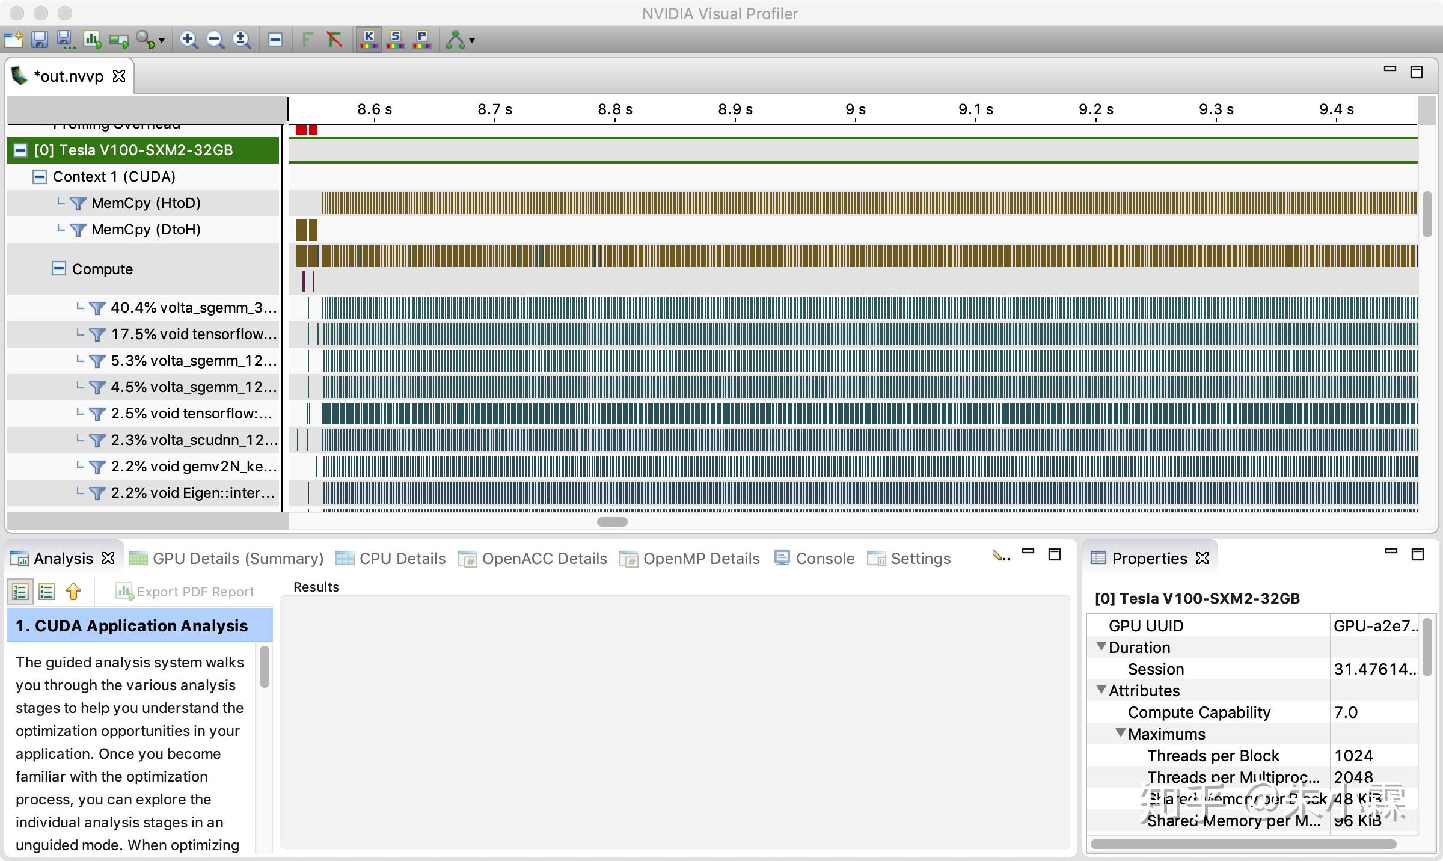The height and width of the screenshot is (861, 1443).
Task: Select the MemCpy (HtoD) timeline row
Action: [x=146, y=203]
